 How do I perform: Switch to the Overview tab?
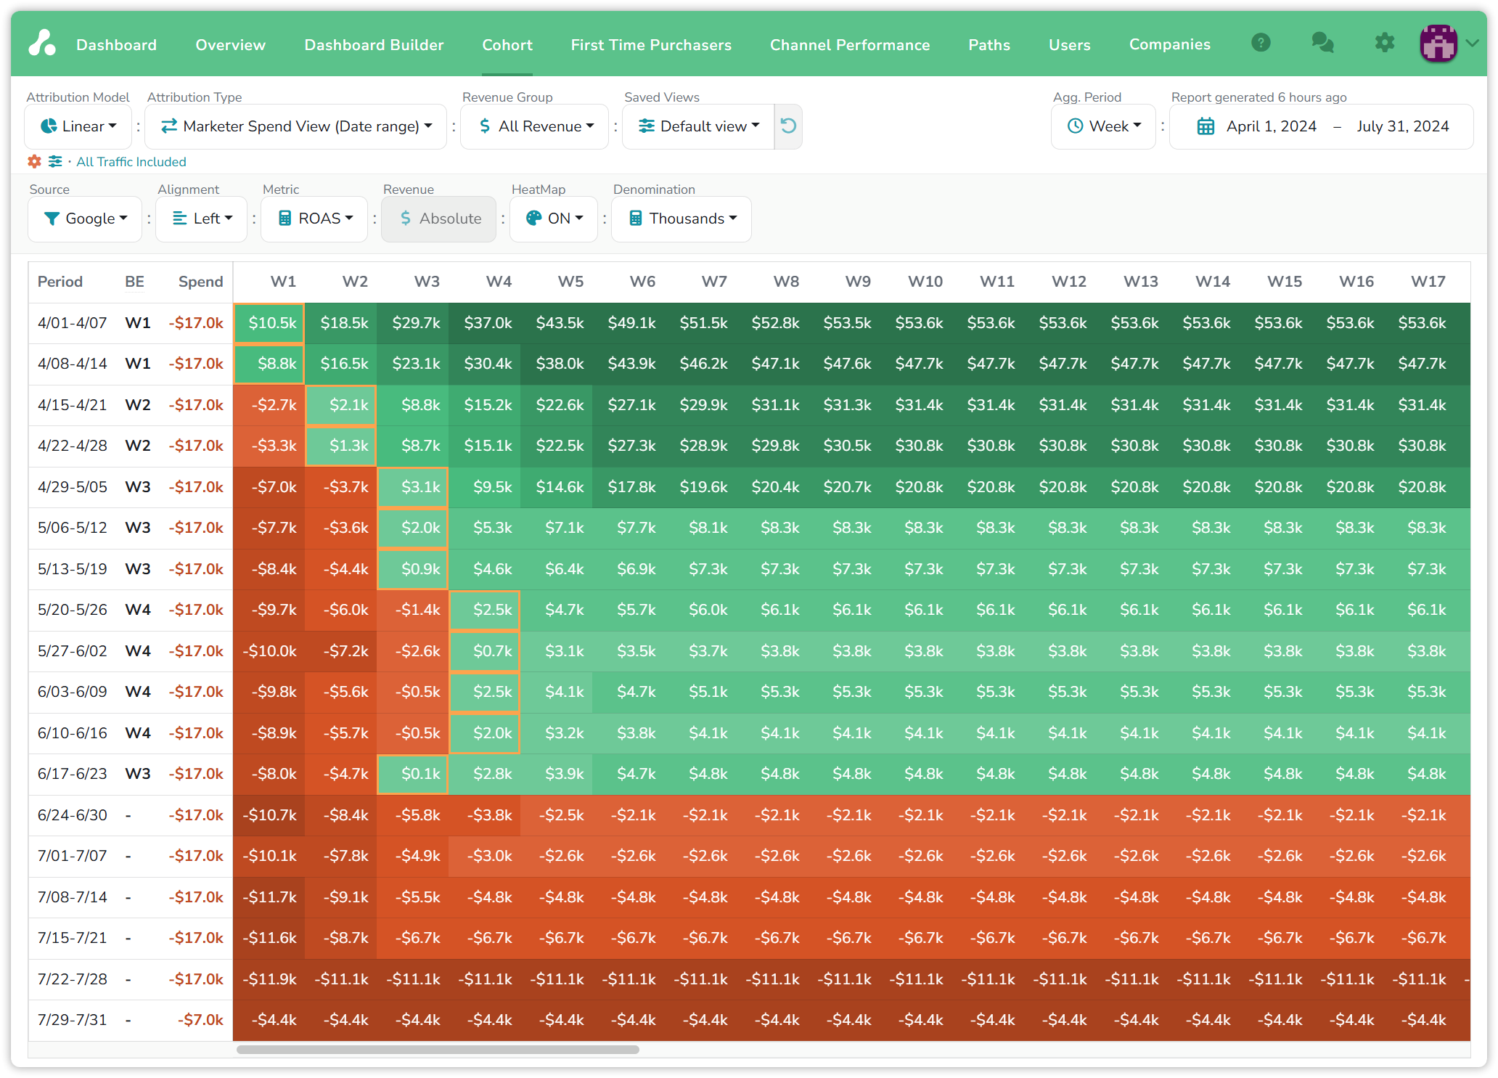[x=230, y=45]
